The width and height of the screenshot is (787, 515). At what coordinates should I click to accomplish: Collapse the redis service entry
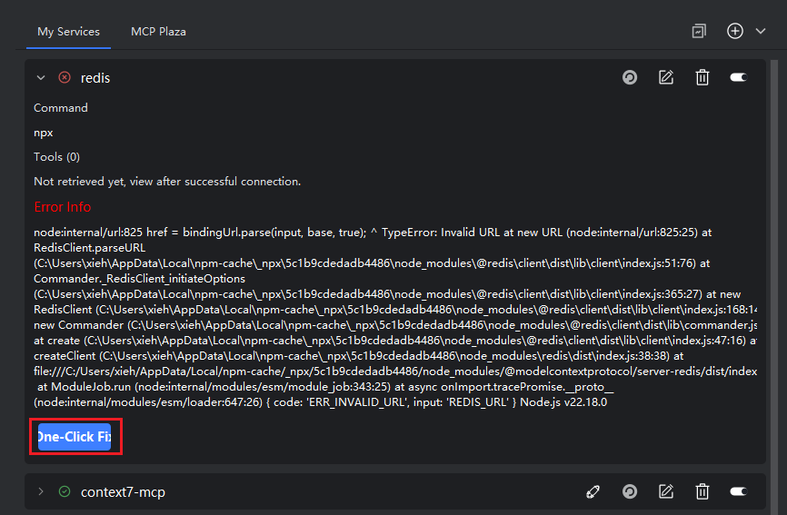click(41, 78)
